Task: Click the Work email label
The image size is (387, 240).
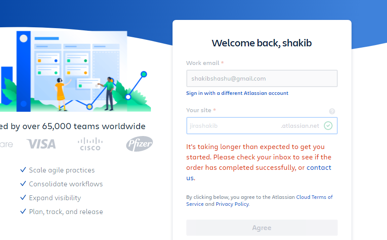Action: point(203,63)
